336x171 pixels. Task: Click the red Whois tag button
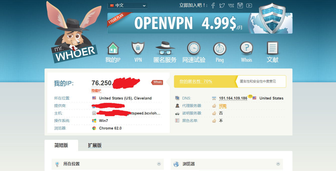click(x=157, y=82)
